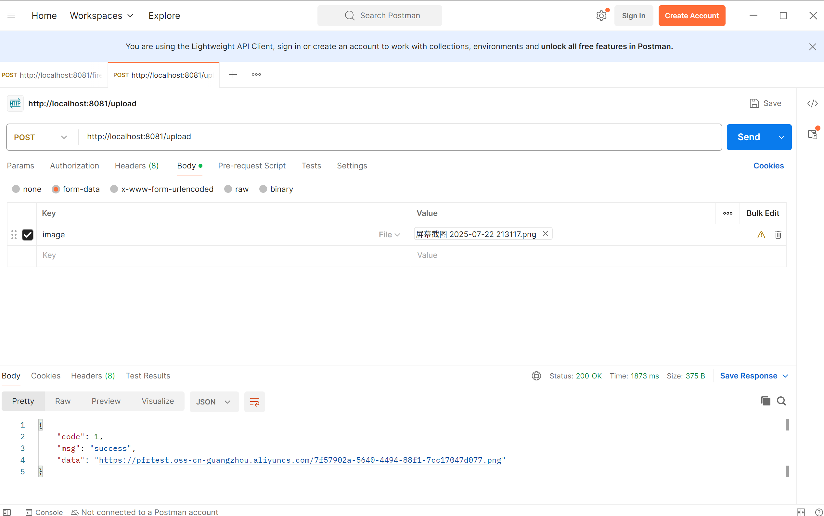Viewport: 824px width, 516px height.
Task: Copy the response body to clipboard
Action: coord(766,401)
